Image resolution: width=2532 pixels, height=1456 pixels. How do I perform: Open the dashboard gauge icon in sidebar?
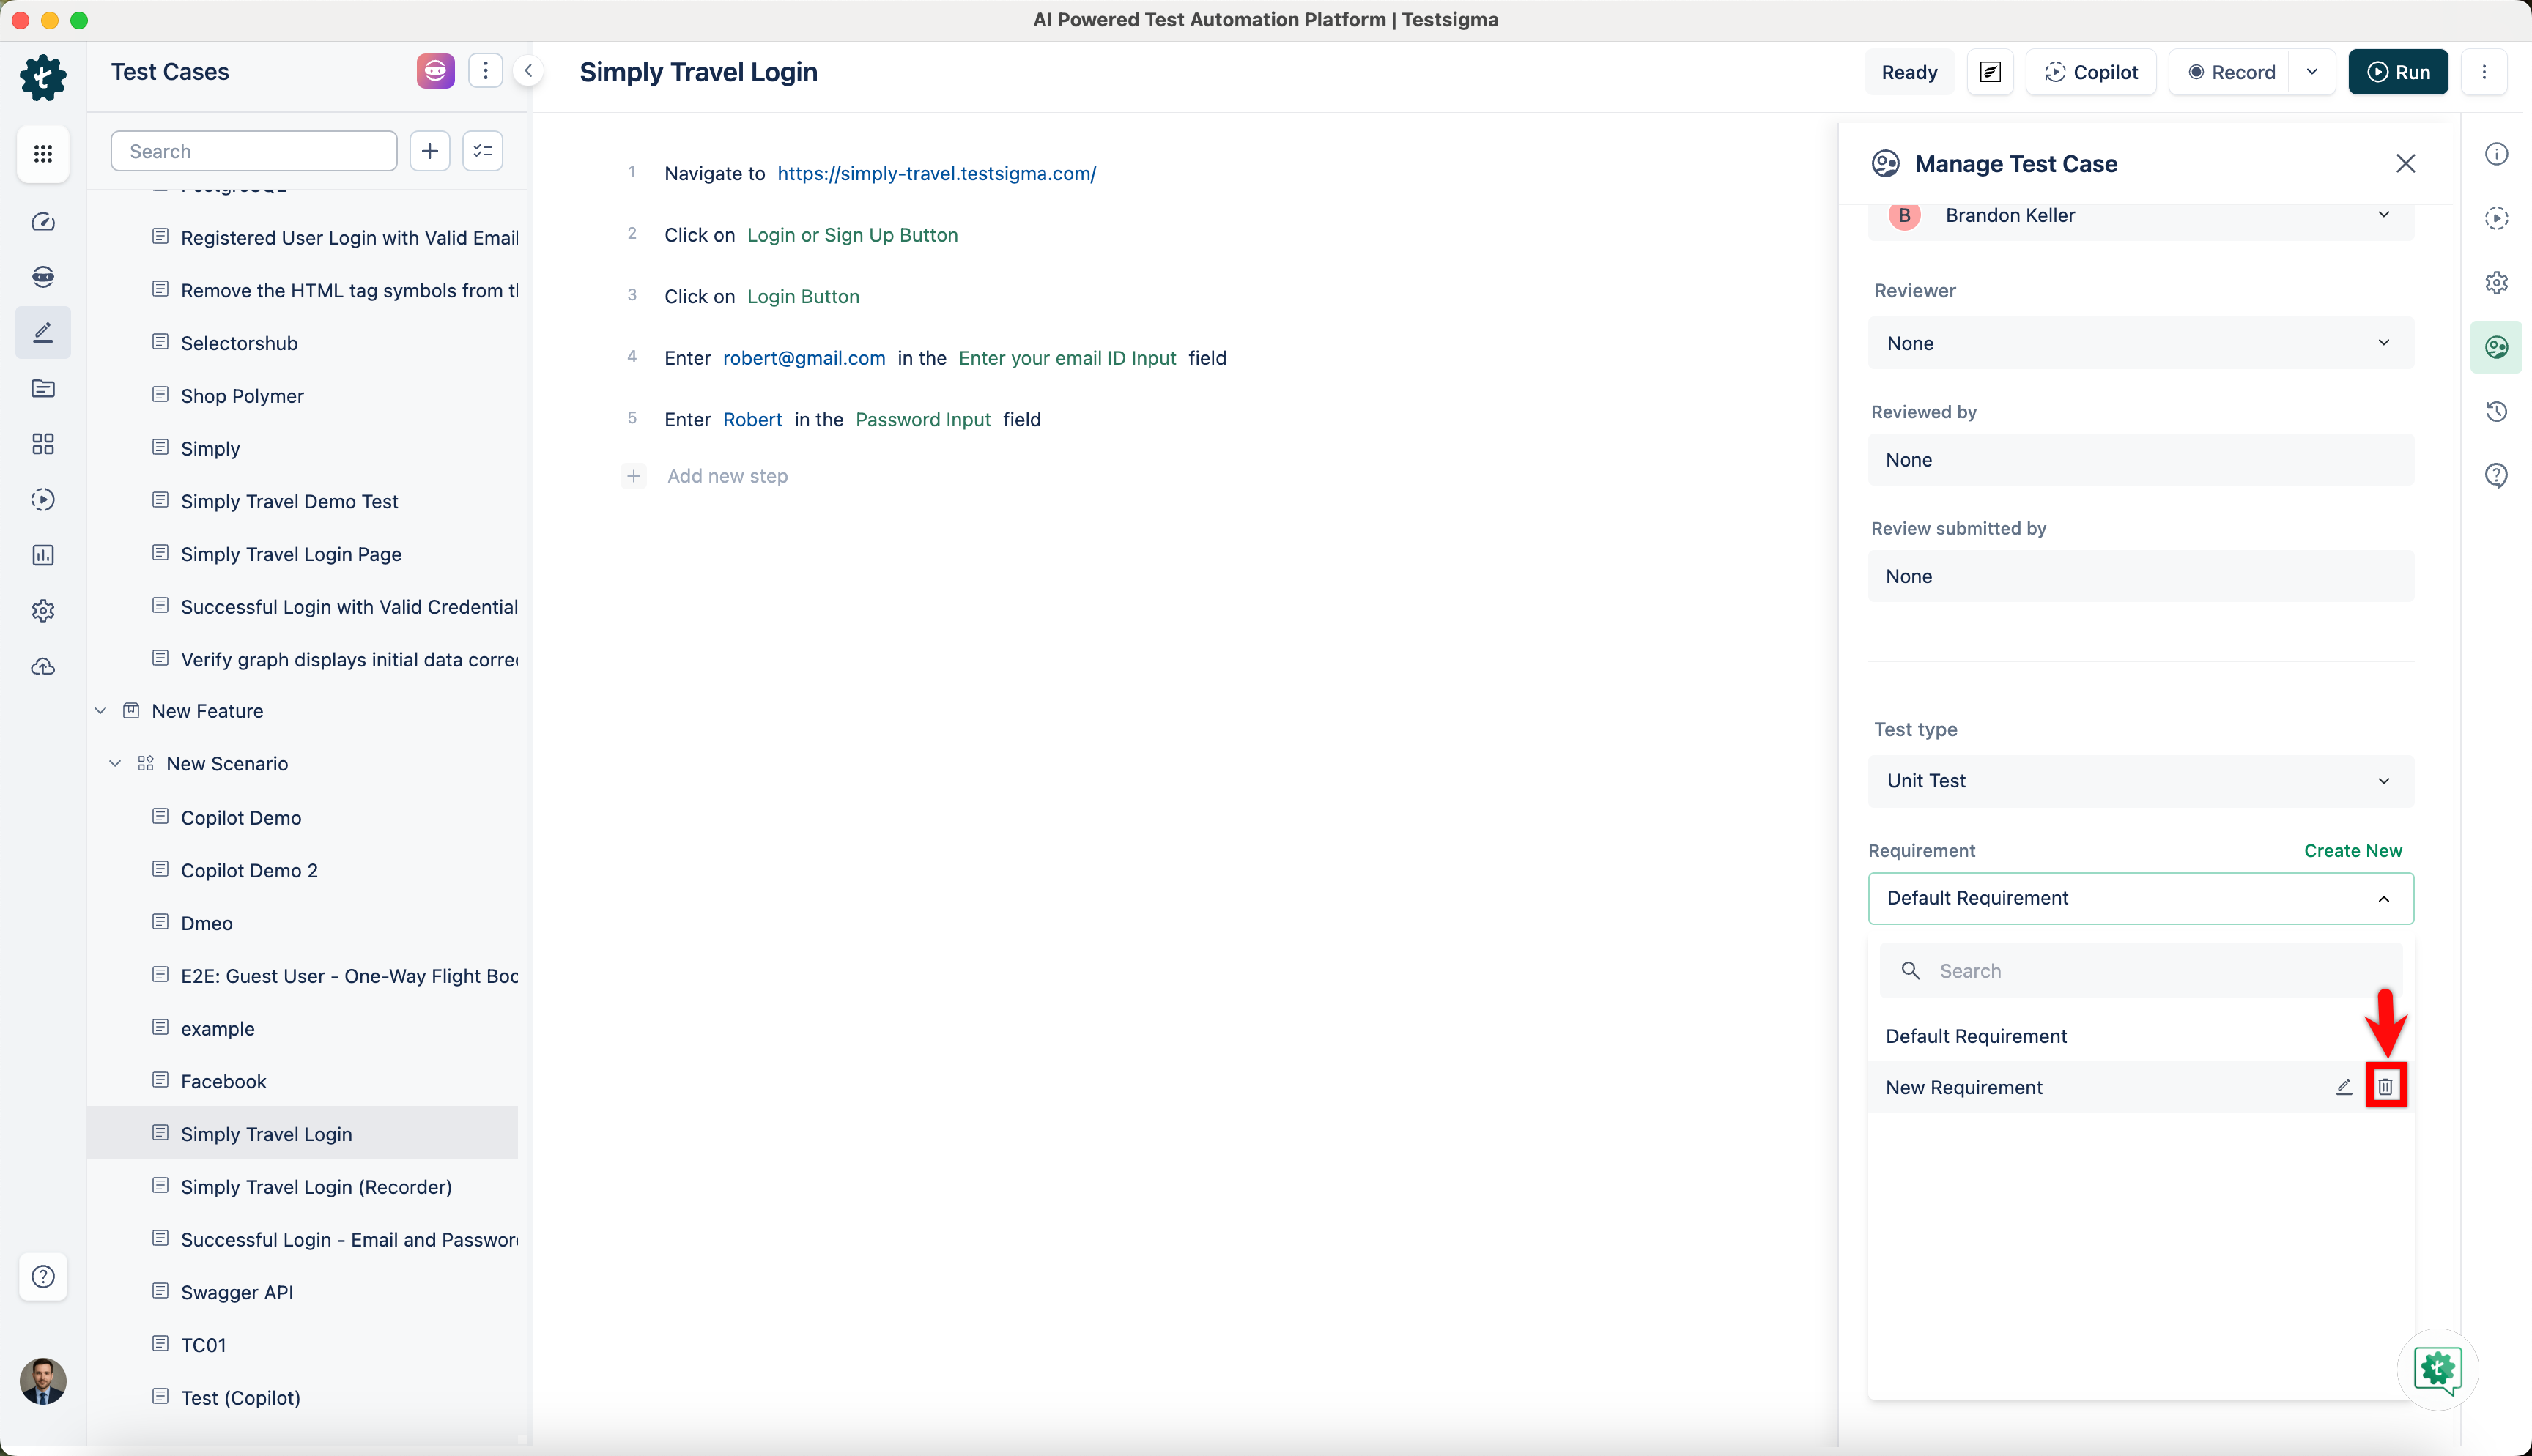click(43, 222)
